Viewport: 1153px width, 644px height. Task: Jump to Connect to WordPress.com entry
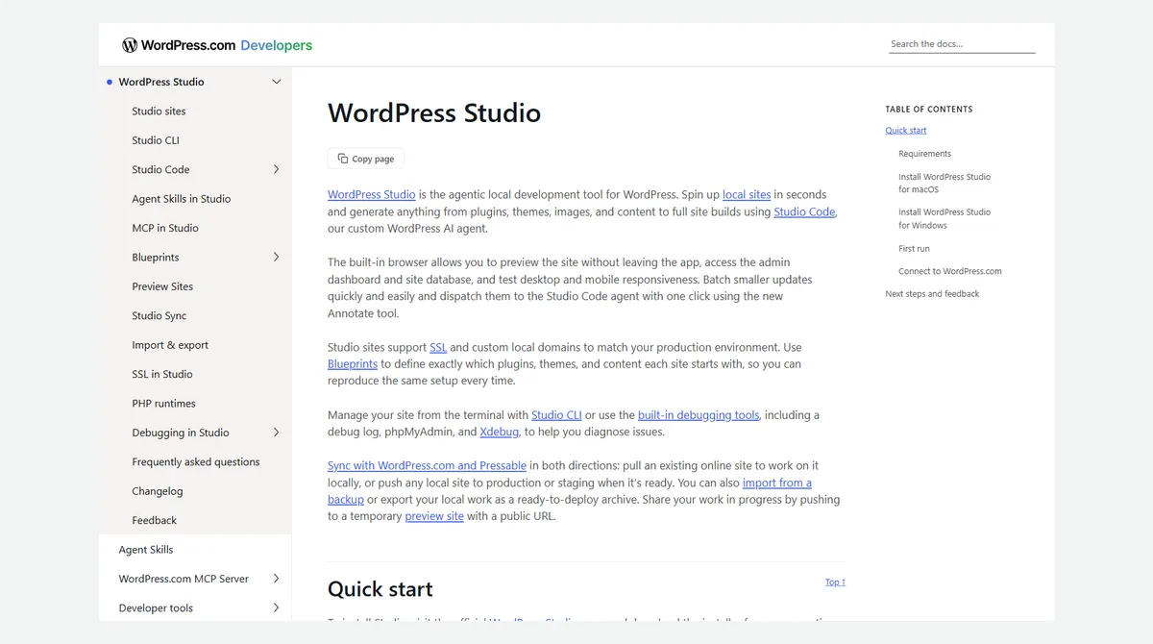(x=950, y=271)
